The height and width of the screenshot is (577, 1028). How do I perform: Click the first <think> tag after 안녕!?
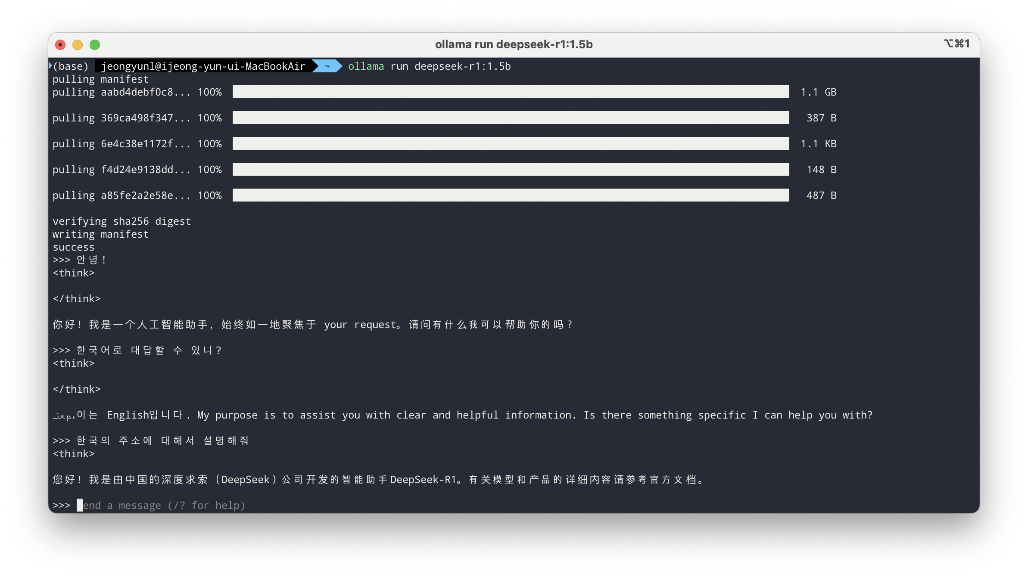coord(73,273)
